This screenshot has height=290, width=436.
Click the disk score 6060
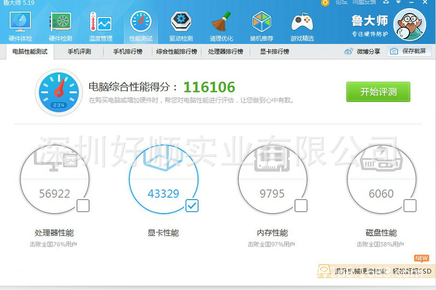[381, 194]
